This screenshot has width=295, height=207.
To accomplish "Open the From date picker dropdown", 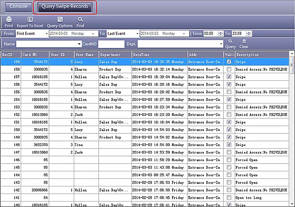I will coord(93,34).
